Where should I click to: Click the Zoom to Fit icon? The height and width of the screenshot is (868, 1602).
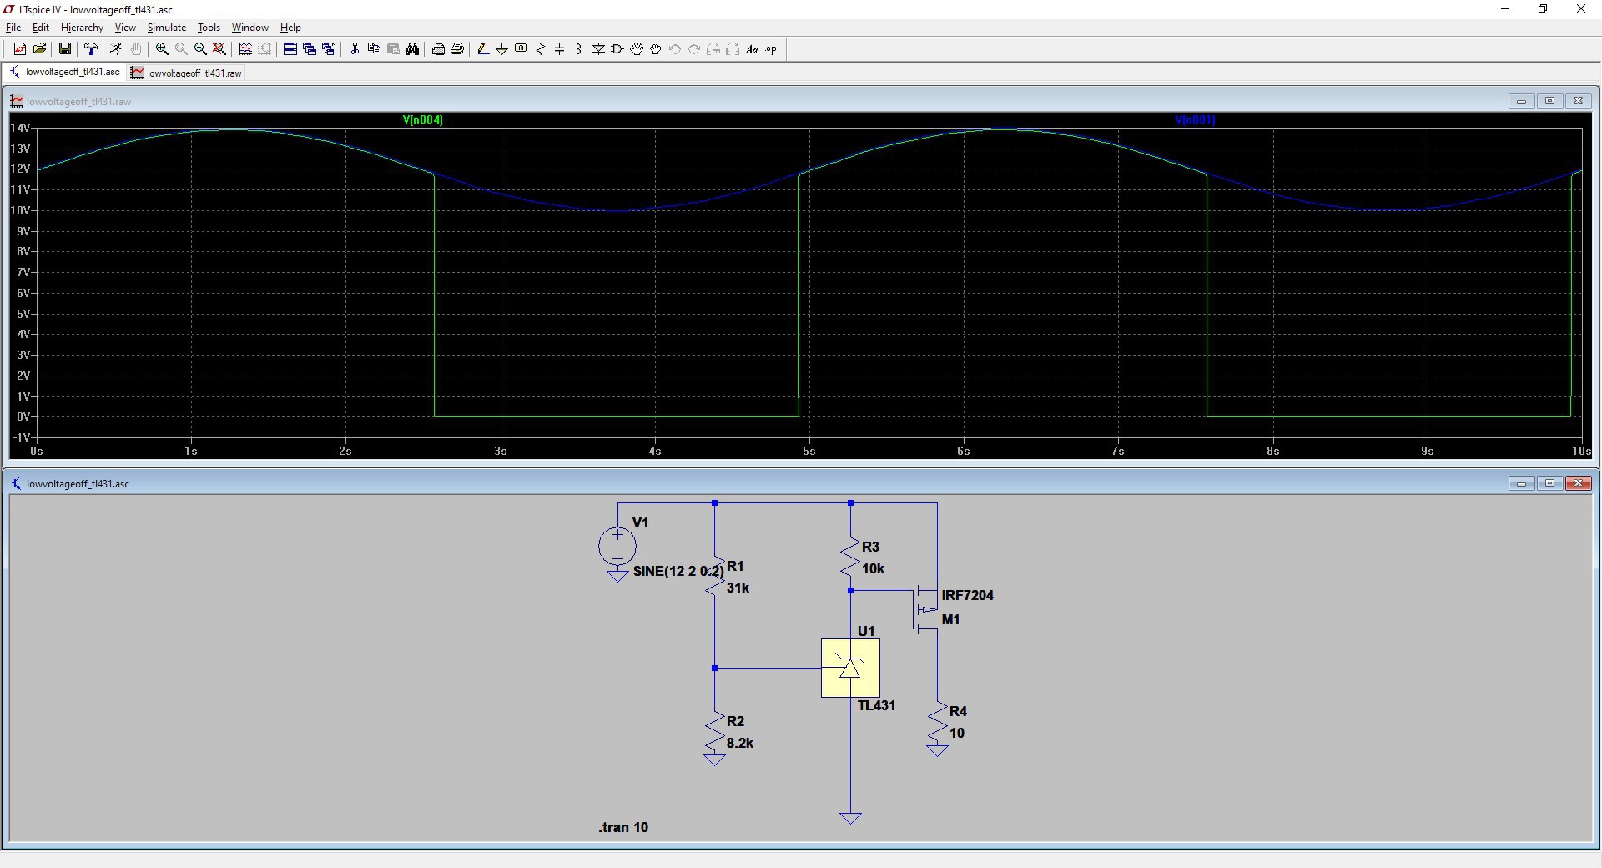click(x=219, y=49)
